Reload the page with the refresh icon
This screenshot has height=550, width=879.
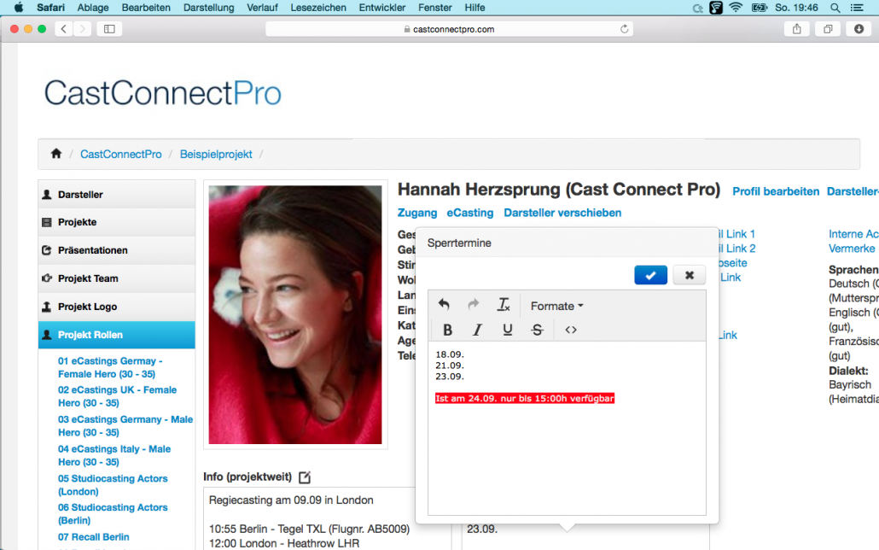(624, 29)
